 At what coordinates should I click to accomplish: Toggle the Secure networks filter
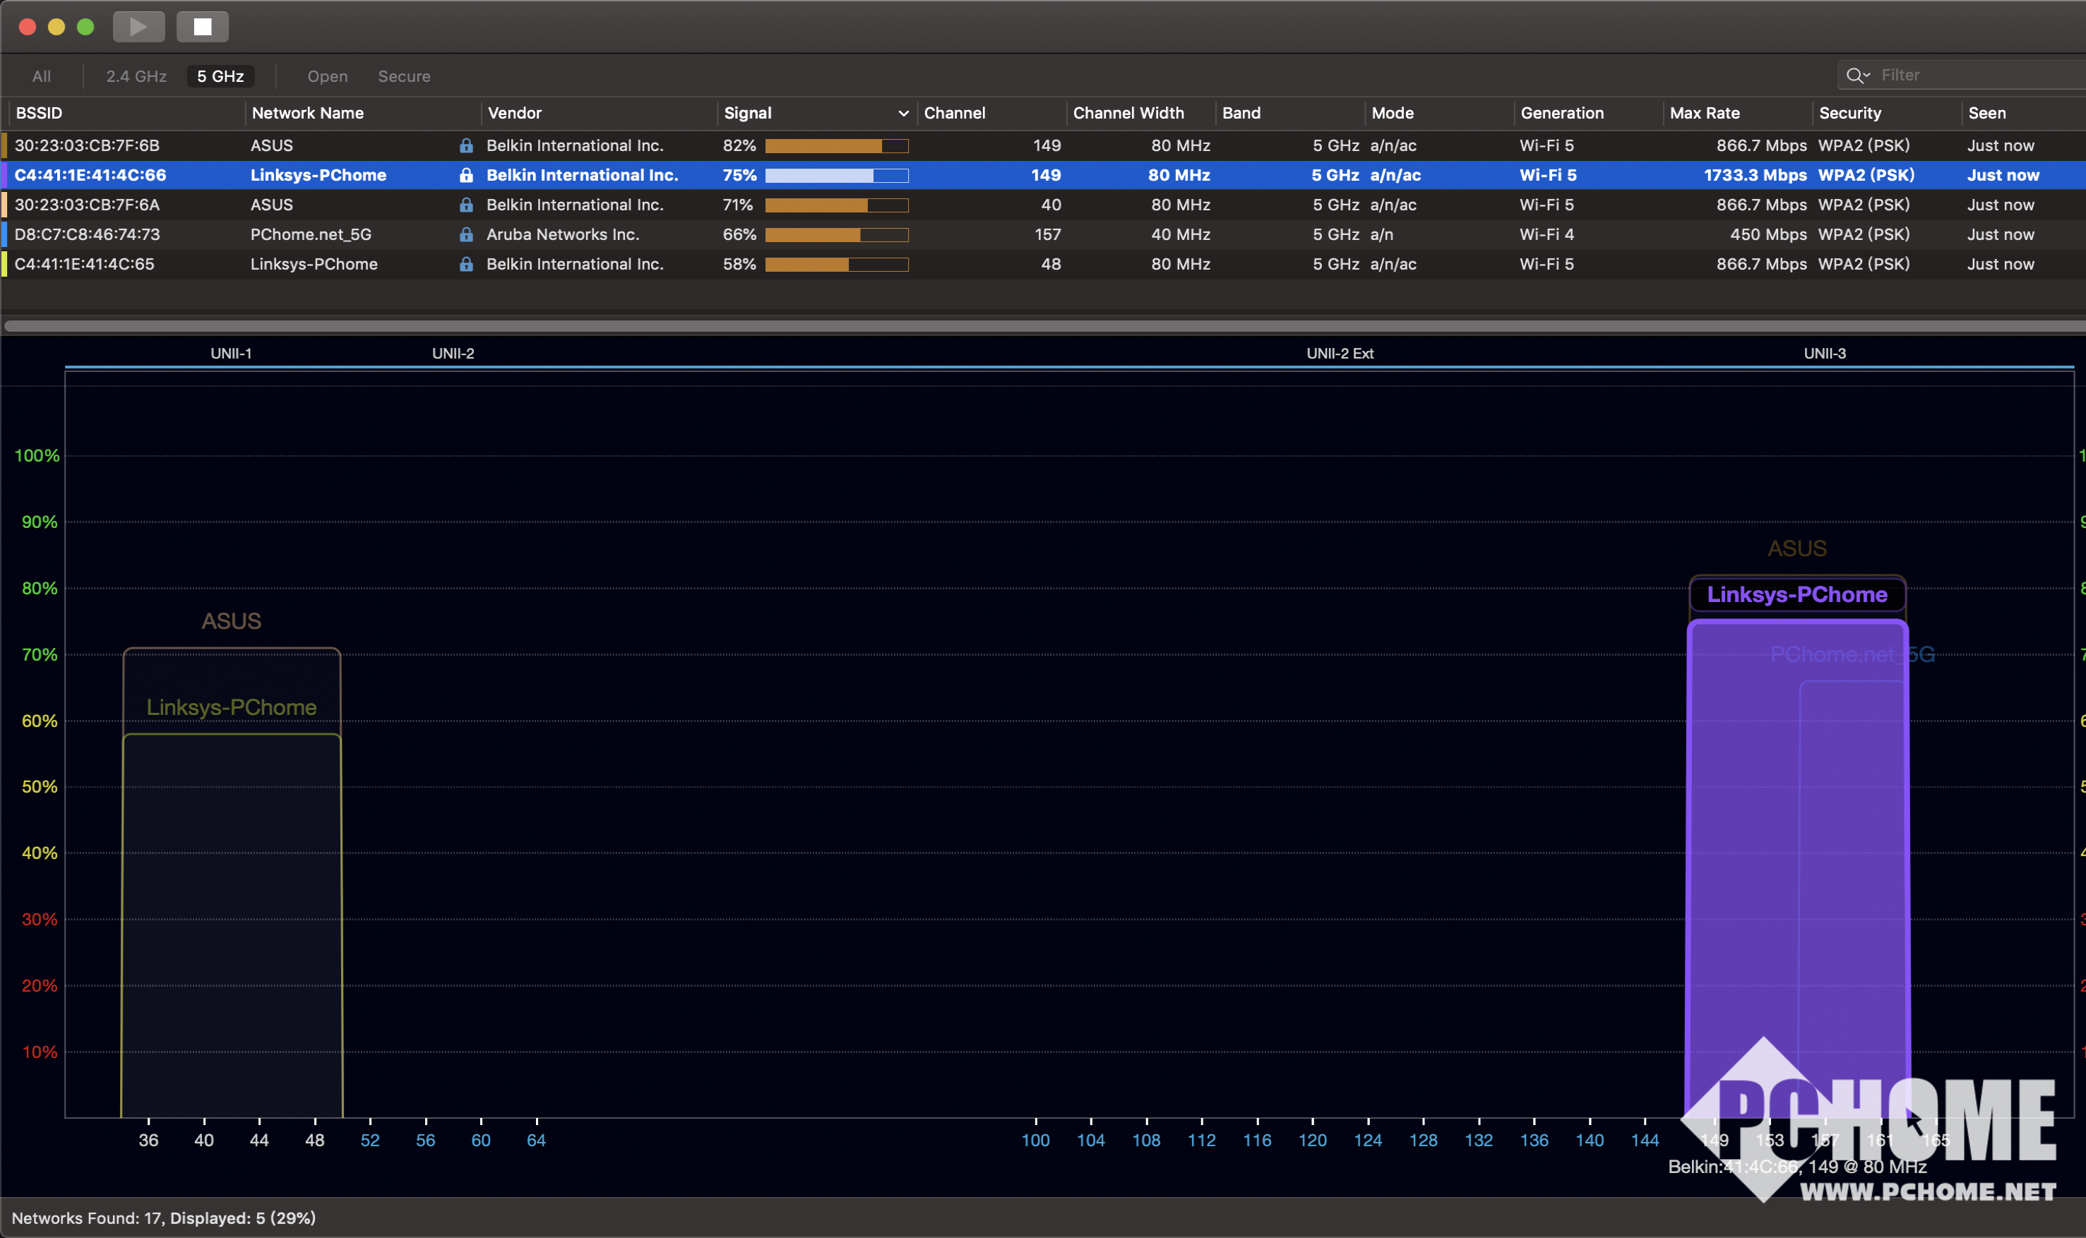click(x=404, y=76)
